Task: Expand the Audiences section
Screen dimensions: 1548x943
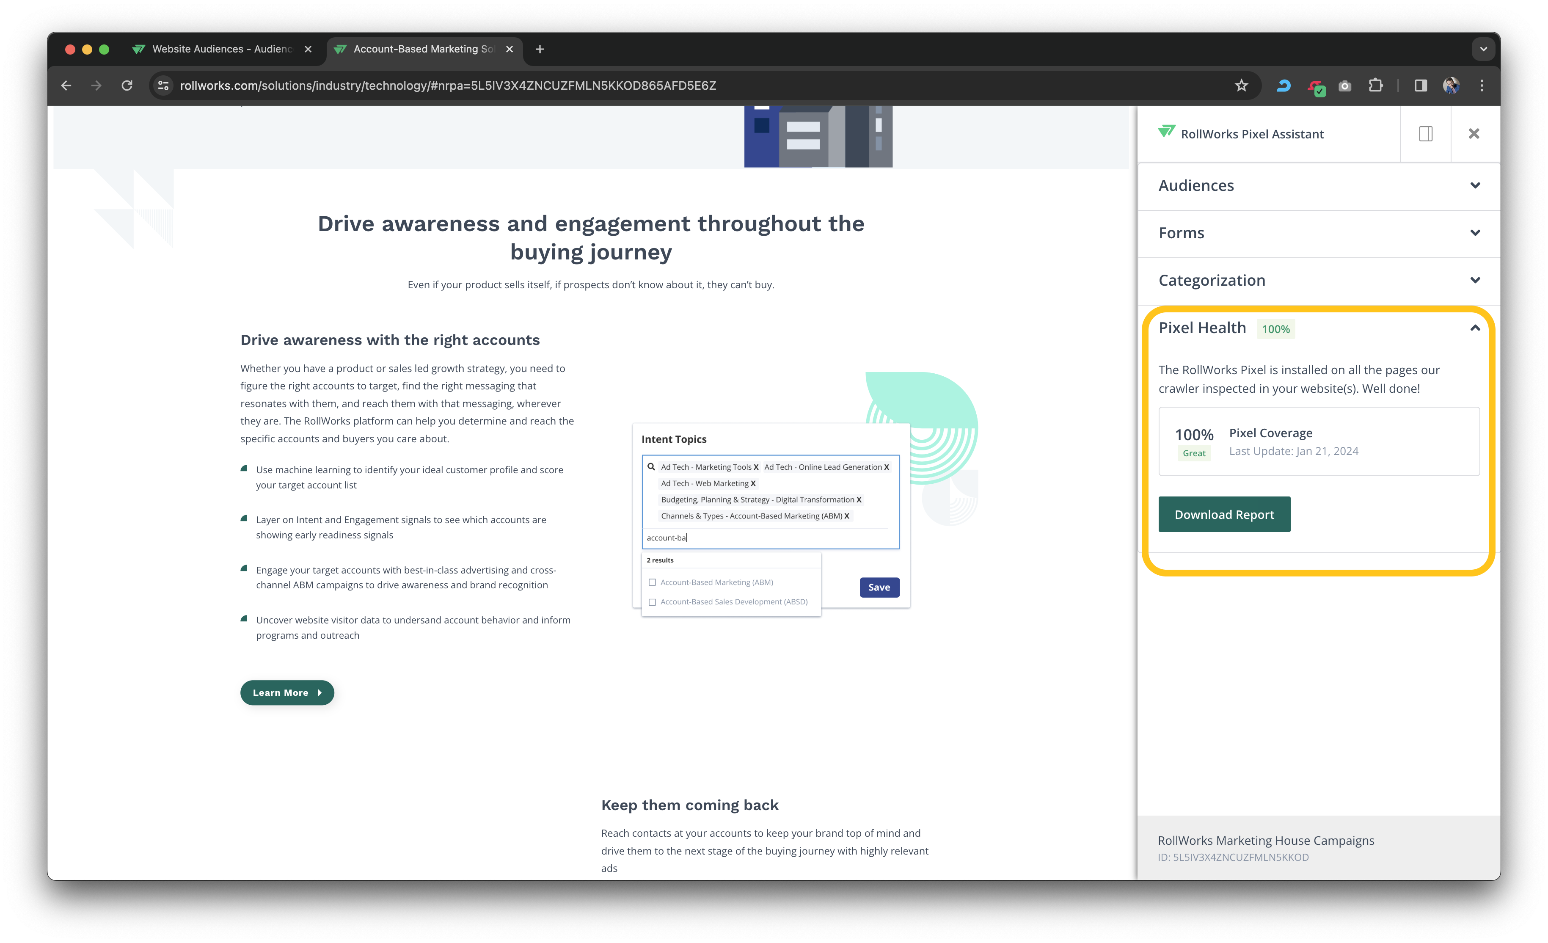Action: point(1319,185)
